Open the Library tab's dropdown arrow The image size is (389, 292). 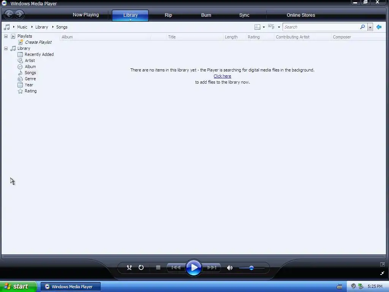[130, 20]
